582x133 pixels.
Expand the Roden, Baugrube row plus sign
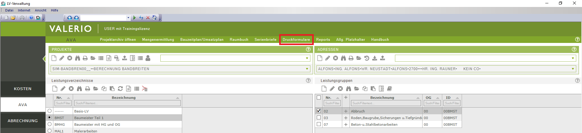346,118
